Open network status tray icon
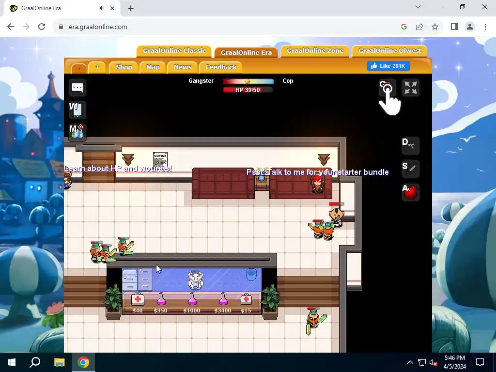 [x=422, y=362]
